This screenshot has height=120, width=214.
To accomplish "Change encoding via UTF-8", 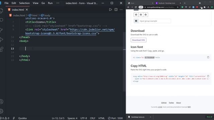I will (84, 118).
